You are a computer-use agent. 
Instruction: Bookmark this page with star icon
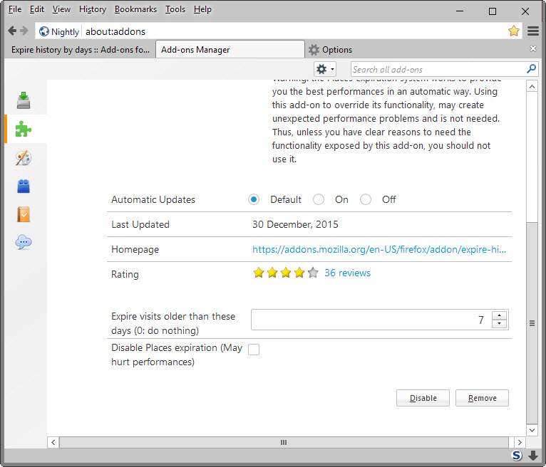pos(514,31)
